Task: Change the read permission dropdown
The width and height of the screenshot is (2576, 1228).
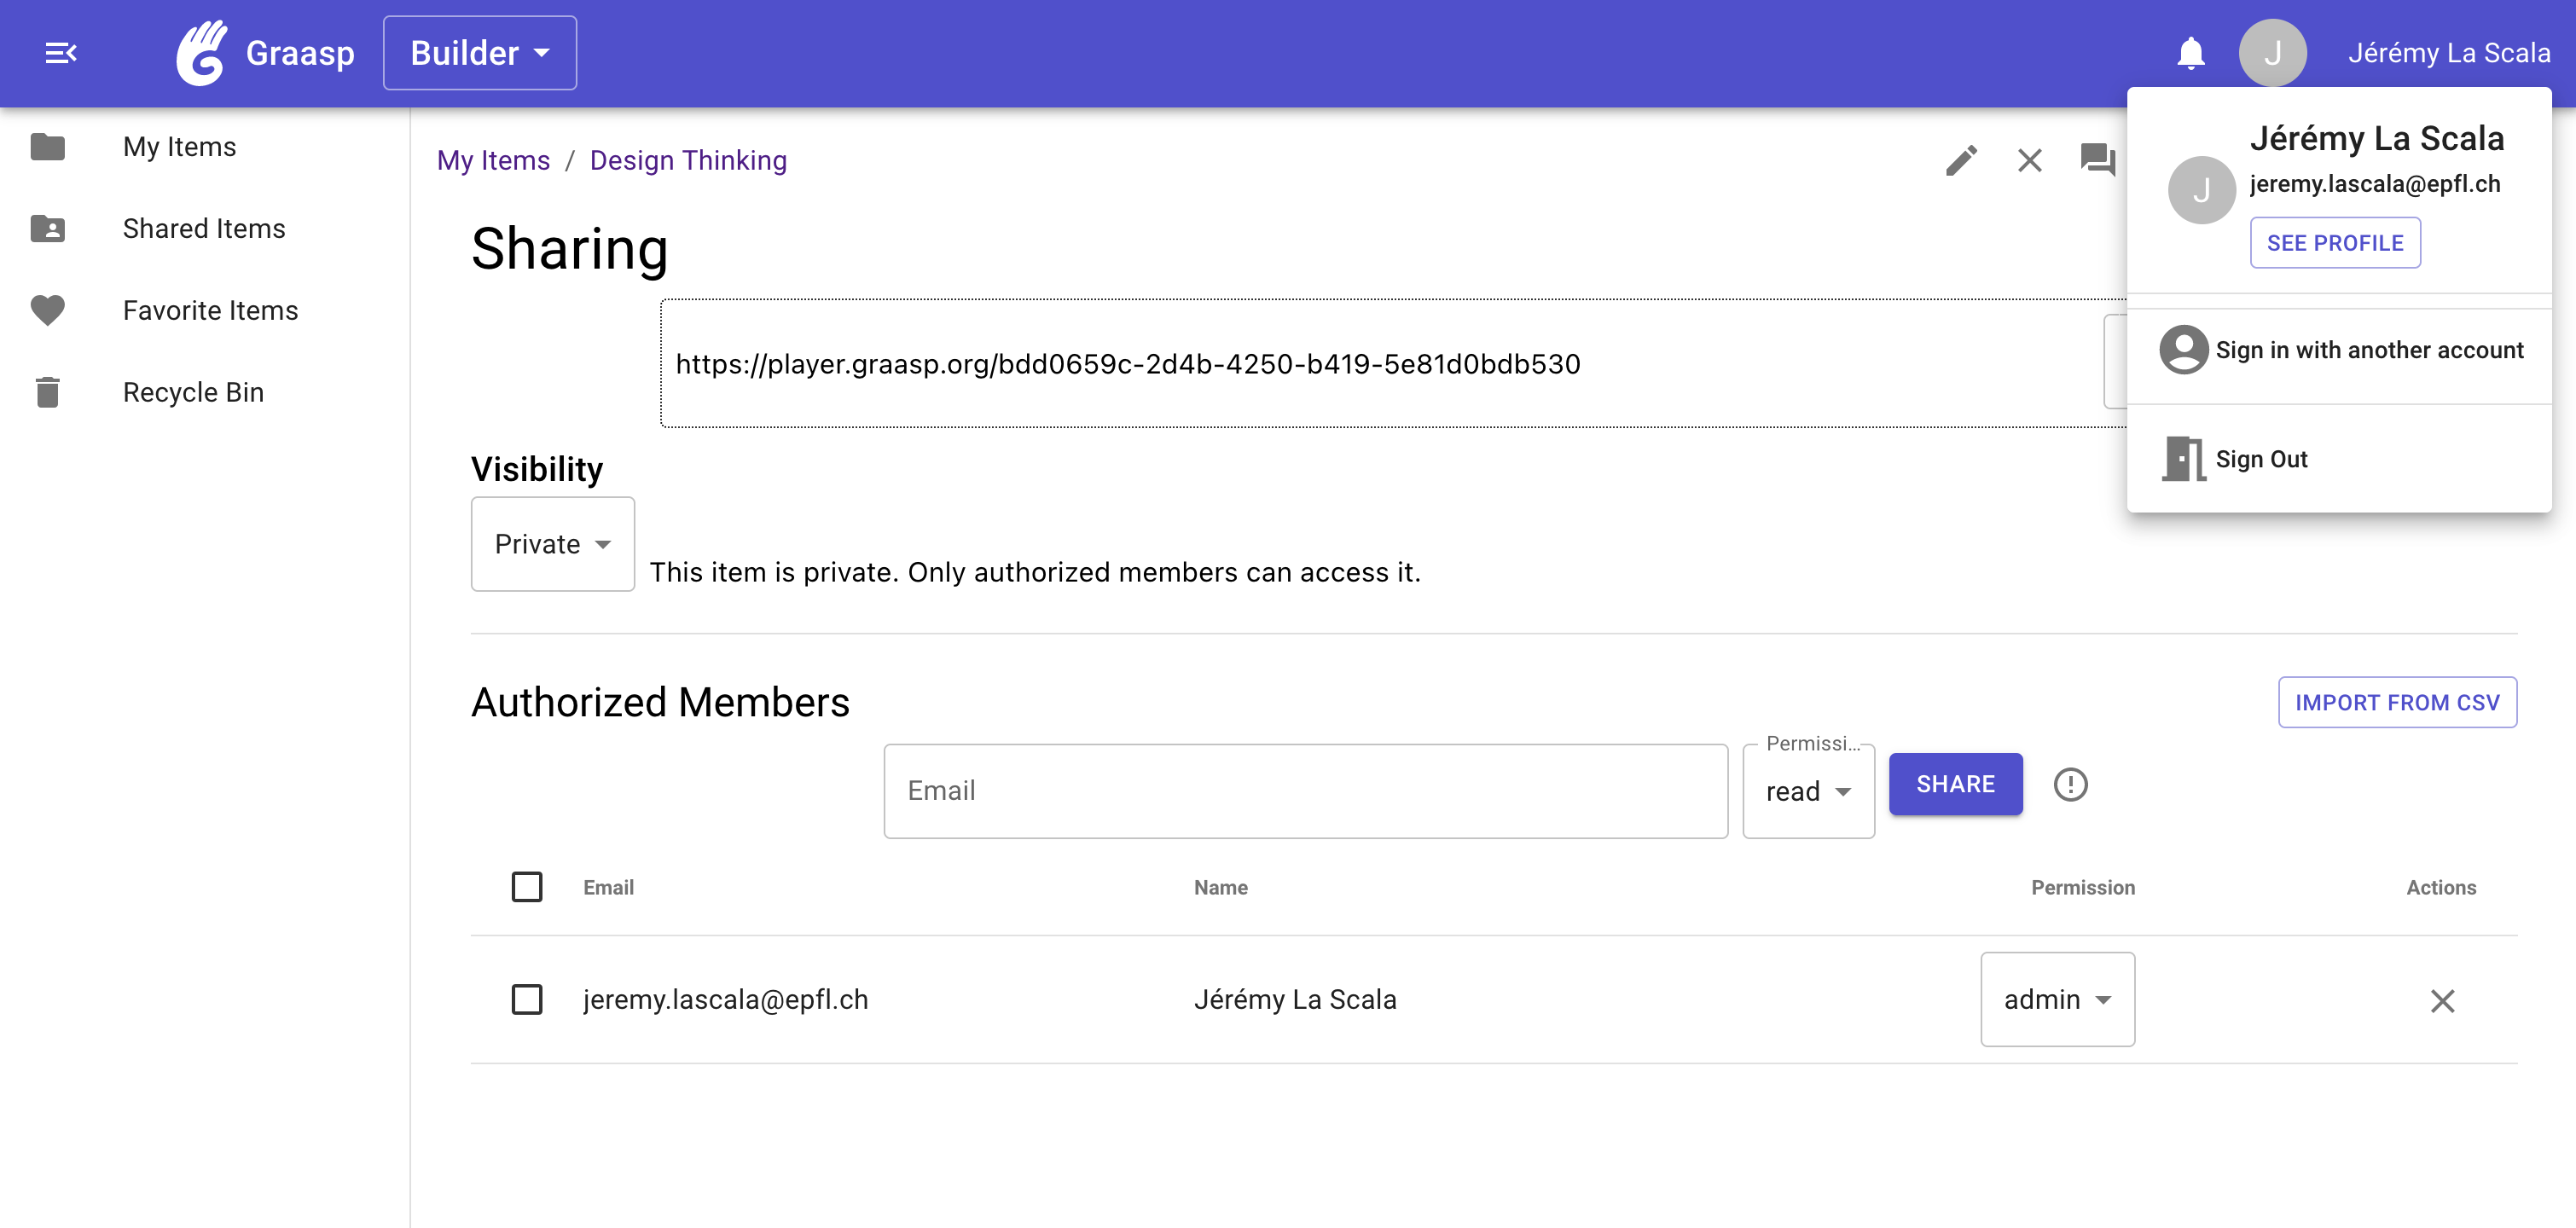Action: point(1807,790)
